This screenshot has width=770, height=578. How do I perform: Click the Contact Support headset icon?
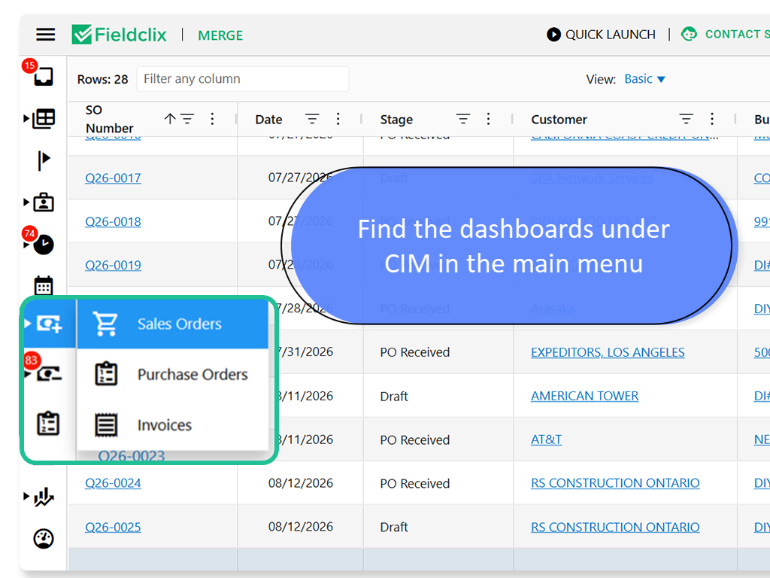pos(689,34)
